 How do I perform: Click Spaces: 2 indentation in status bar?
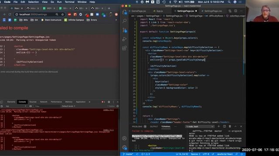pos(195,154)
